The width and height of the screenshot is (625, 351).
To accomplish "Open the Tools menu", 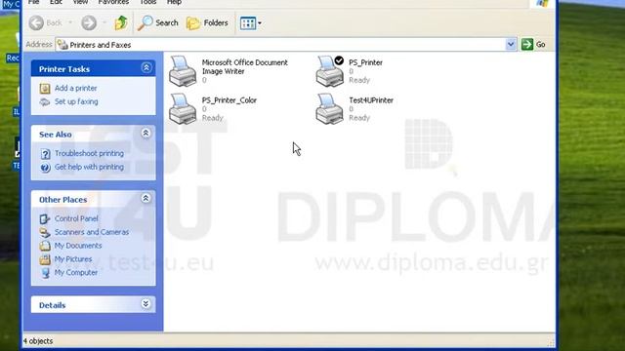I will tap(147, 2).
